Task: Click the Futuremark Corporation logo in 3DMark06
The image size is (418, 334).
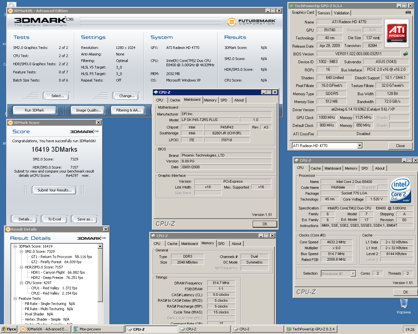Action: 252,22
